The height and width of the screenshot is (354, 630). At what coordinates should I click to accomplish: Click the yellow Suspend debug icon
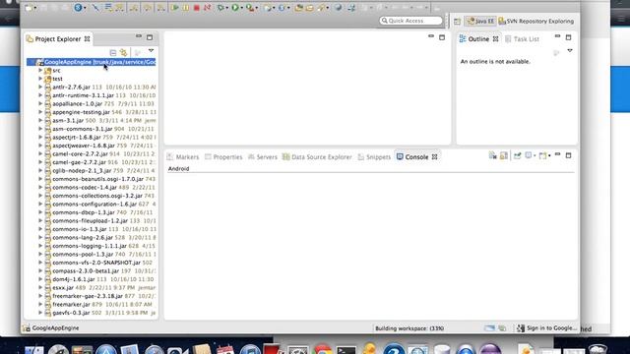[186, 8]
